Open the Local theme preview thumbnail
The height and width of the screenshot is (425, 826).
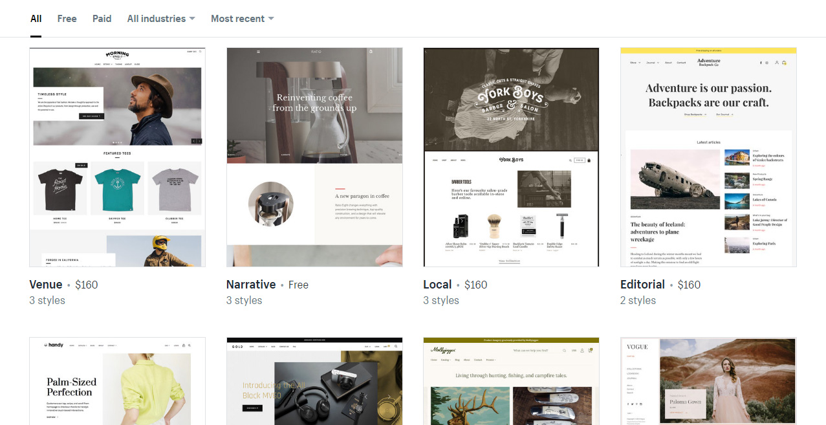(x=511, y=157)
